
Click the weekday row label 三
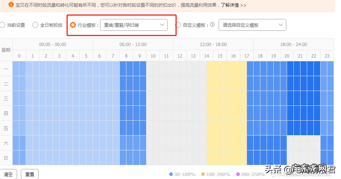(x=6, y=98)
